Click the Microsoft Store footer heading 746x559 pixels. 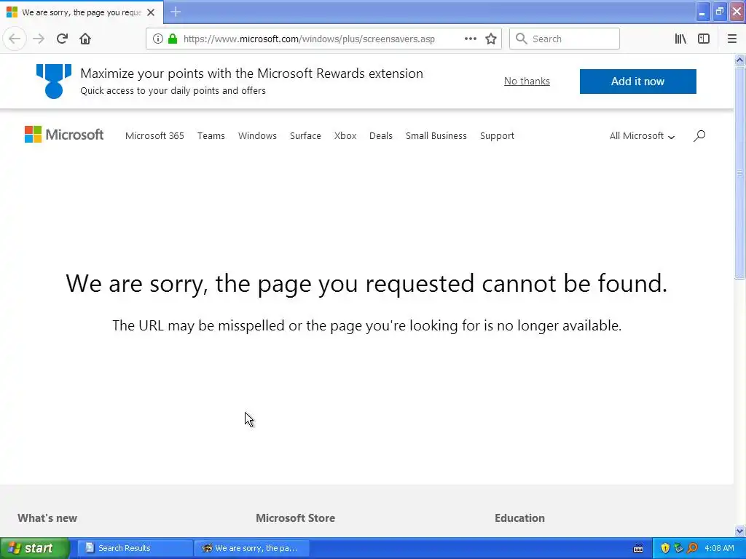click(x=296, y=518)
